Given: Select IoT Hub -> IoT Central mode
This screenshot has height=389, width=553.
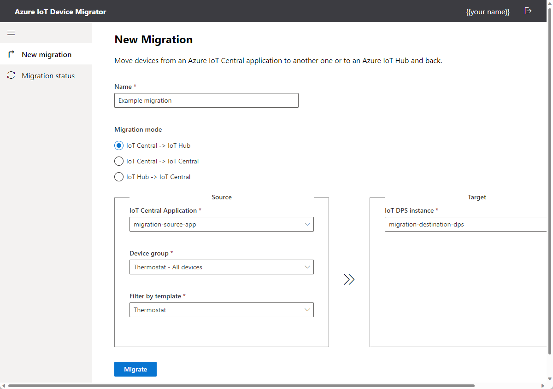Looking at the screenshot, I should [118, 177].
